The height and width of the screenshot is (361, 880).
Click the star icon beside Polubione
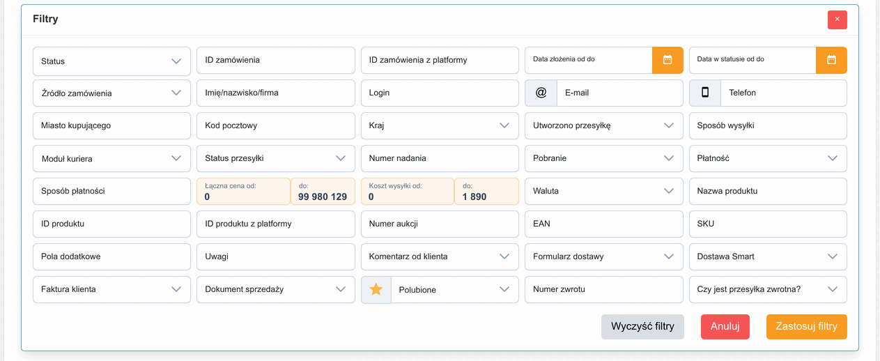(376, 289)
